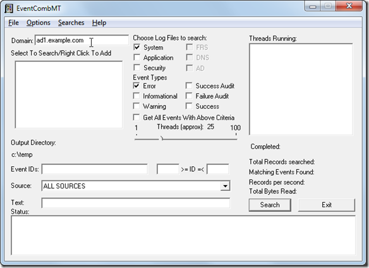The width and height of the screenshot is (369, 268).
Task: Enable Get All Events With Above Criteria
Action: 136,118
